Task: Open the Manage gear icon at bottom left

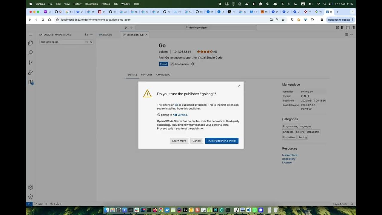Action: pos(30,196)
